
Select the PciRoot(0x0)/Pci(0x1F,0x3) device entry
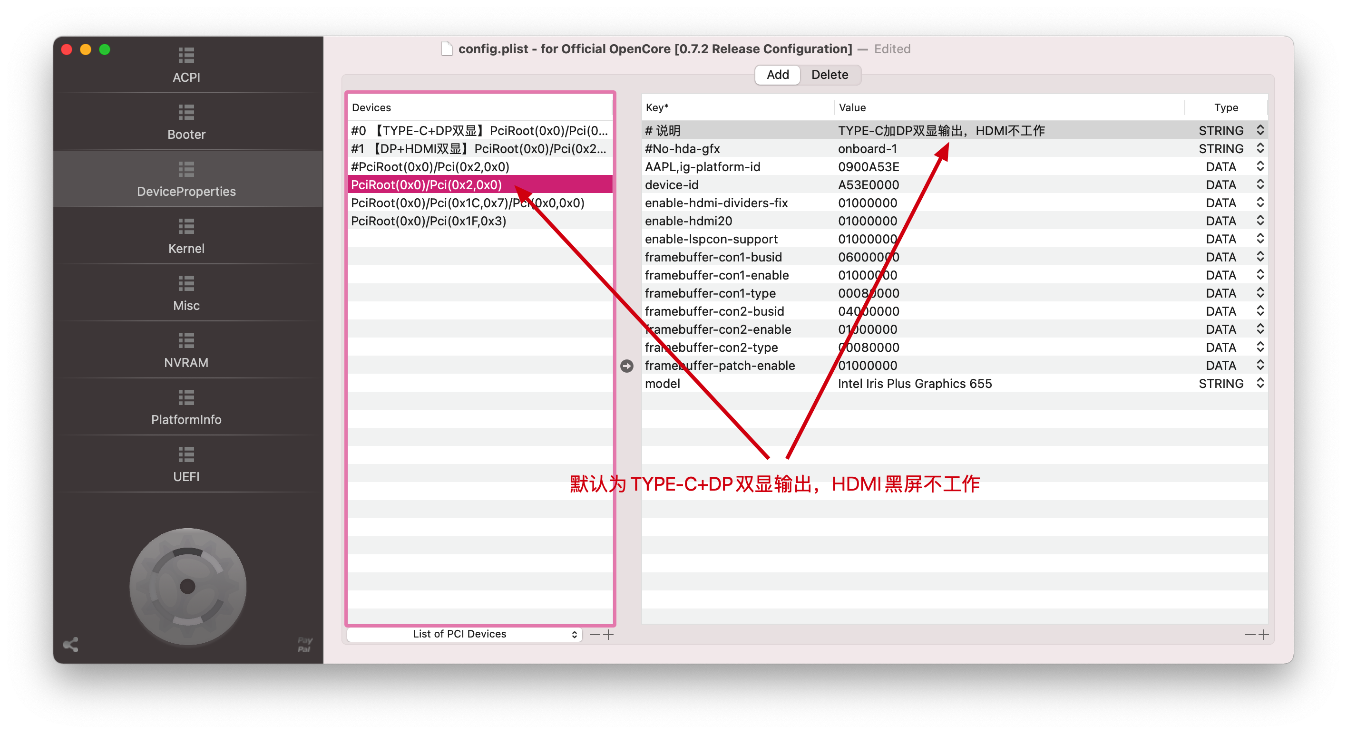[428, 221]
